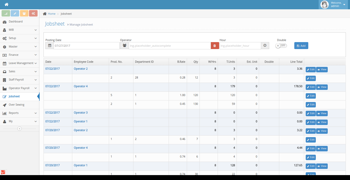Open the Home breadcrumb link
Image resolution: width=350 pixels, height=180 pixels.
click(x=52, y=14)
